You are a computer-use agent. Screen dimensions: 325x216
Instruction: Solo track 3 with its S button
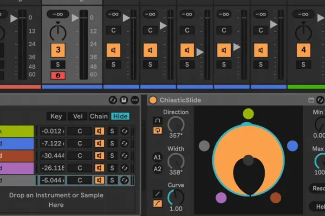click(58, 65)
